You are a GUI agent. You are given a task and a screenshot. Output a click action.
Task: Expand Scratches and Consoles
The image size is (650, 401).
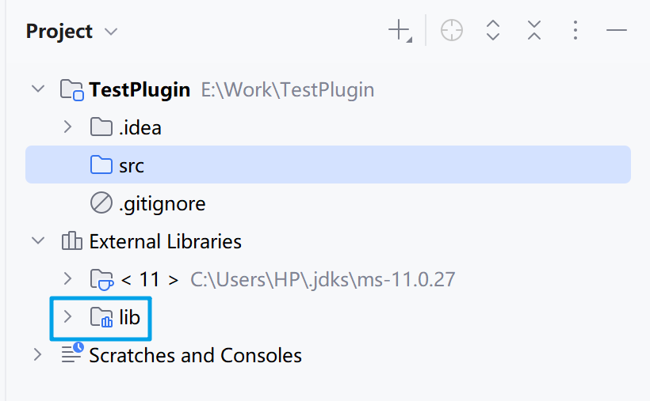37,354
